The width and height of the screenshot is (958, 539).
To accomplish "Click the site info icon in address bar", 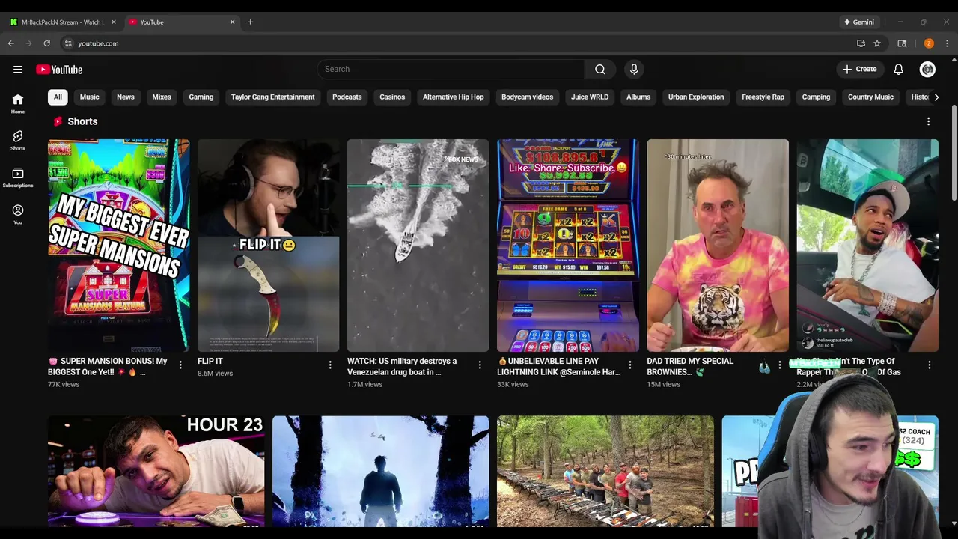I will tap(68, 43).
